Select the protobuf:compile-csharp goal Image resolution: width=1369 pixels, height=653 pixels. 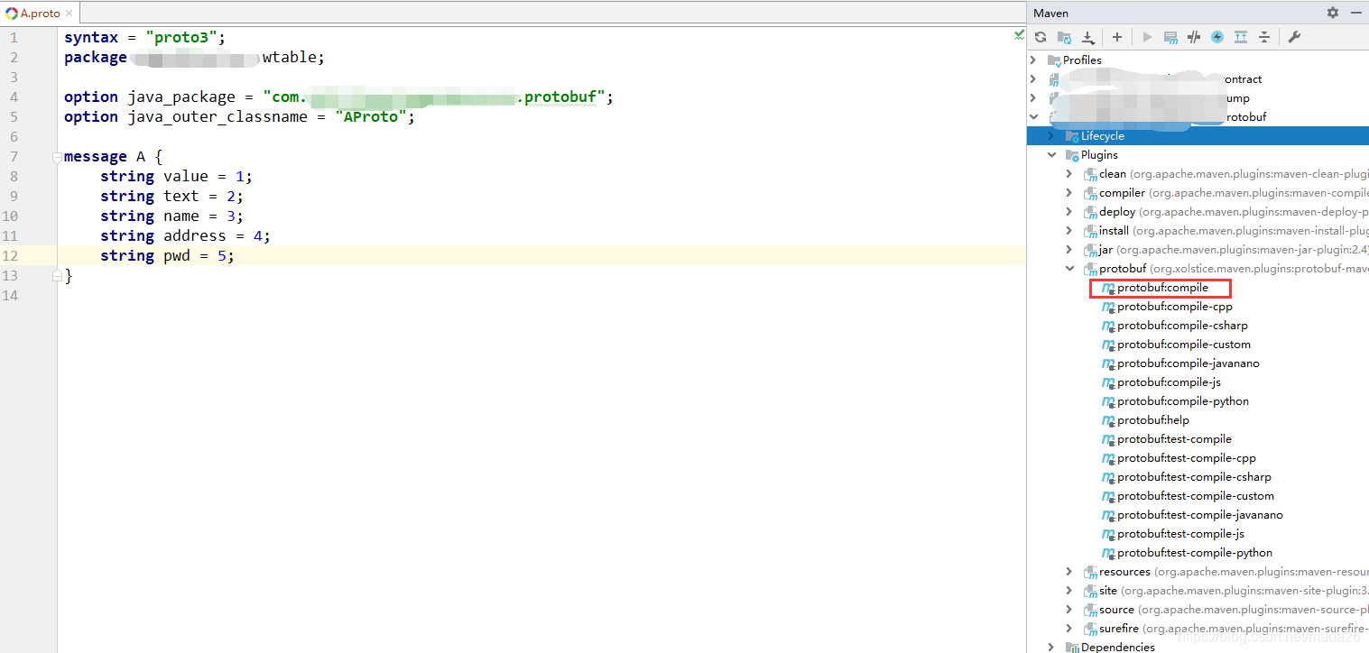tap(1182, 326)
